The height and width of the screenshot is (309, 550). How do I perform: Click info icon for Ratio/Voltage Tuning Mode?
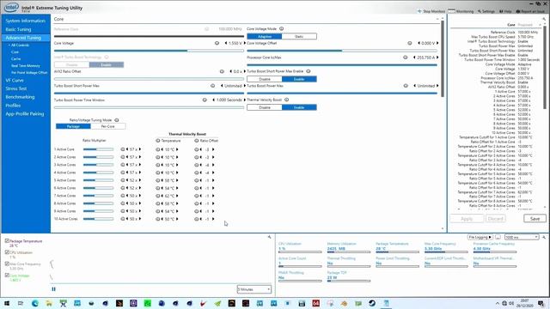click(117, 120)
